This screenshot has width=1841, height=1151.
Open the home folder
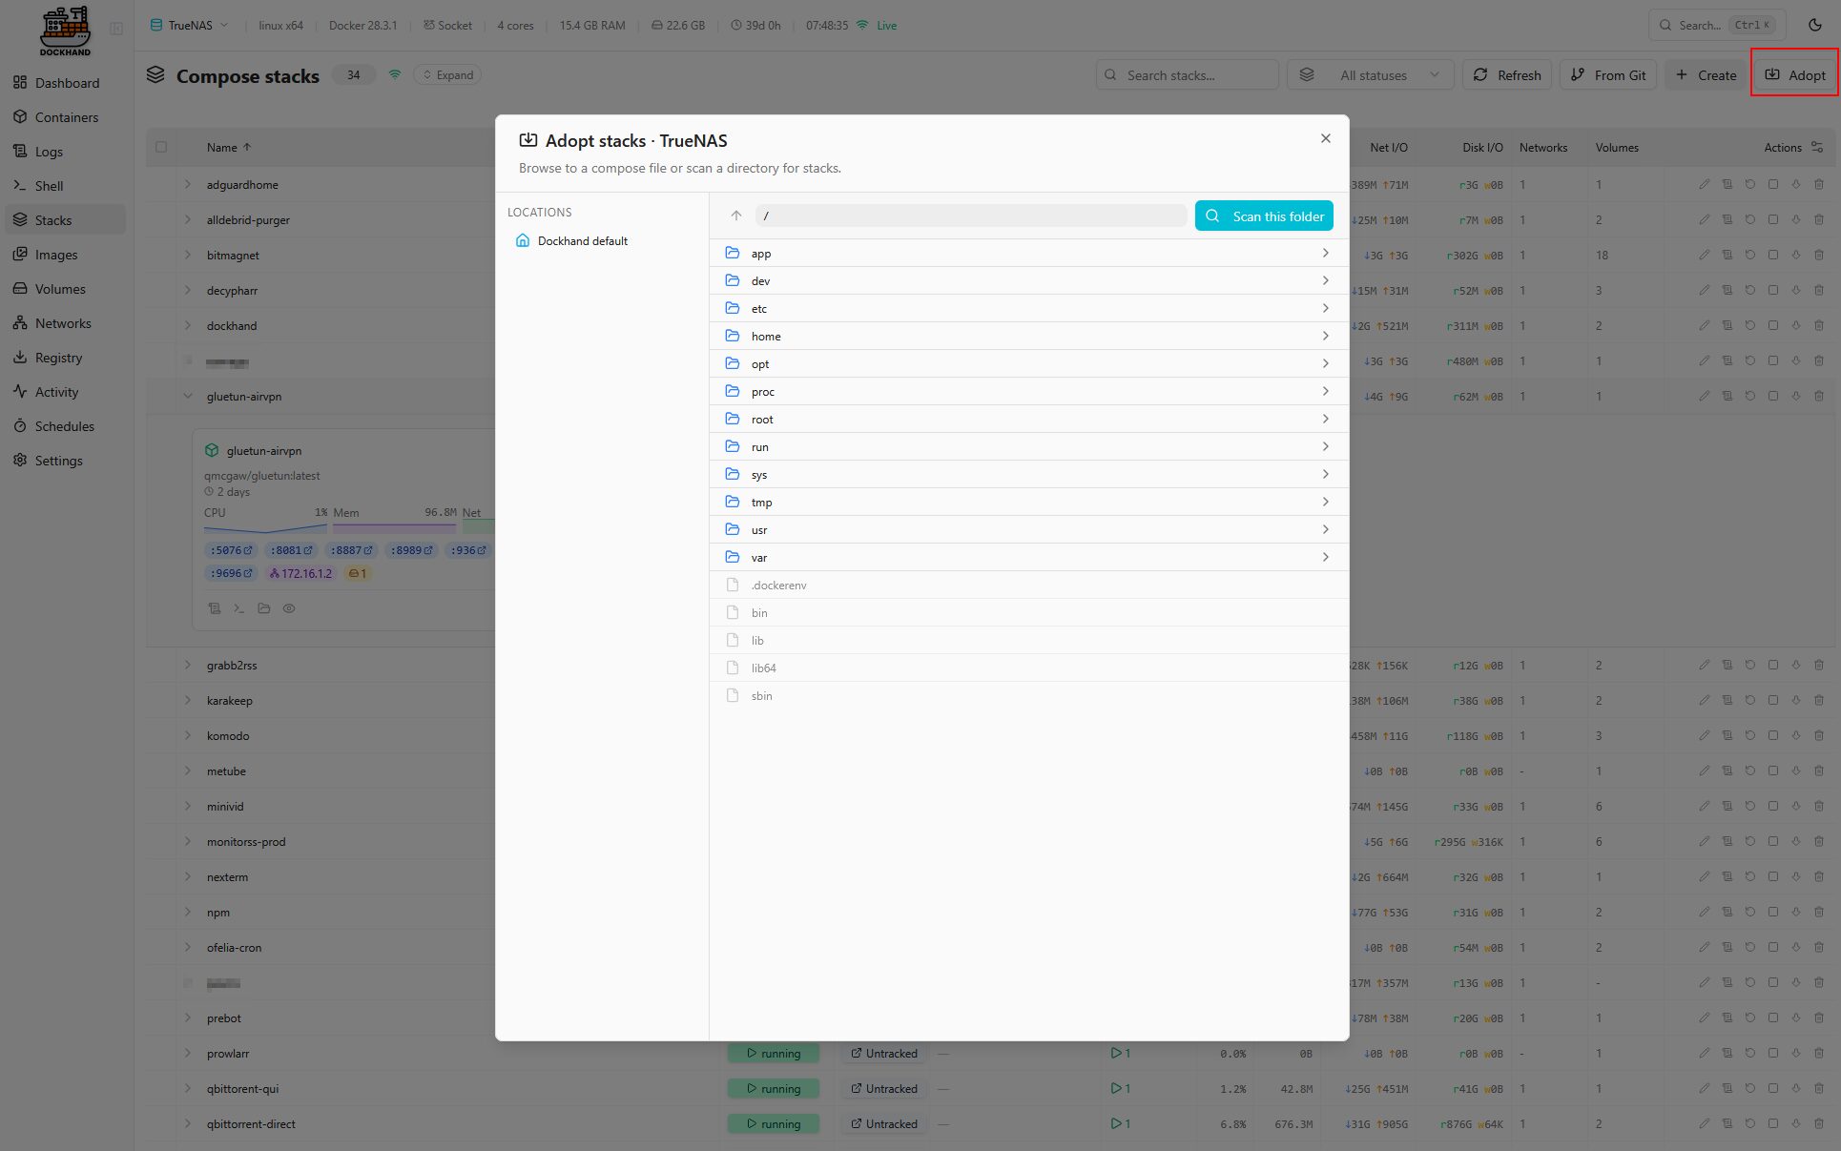pyautogui.click(x=1028, y=336)
